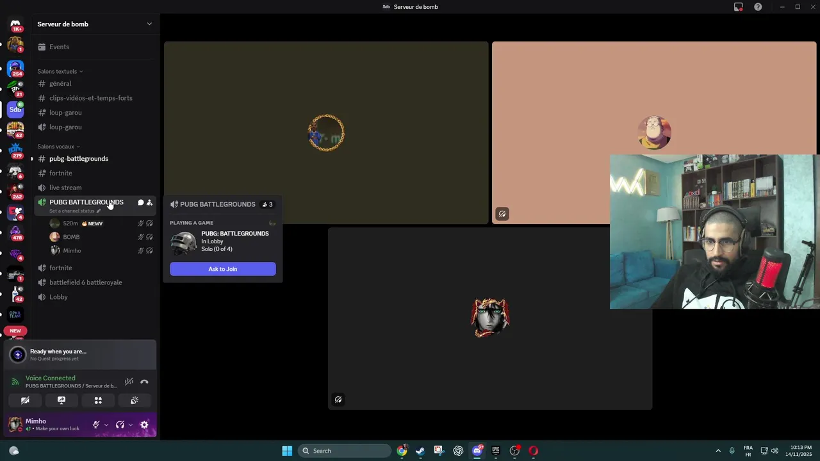The image size is (820, 461).
Task: Disconnect from voice with hang-up icon
Action: click(x=144, y=382)
